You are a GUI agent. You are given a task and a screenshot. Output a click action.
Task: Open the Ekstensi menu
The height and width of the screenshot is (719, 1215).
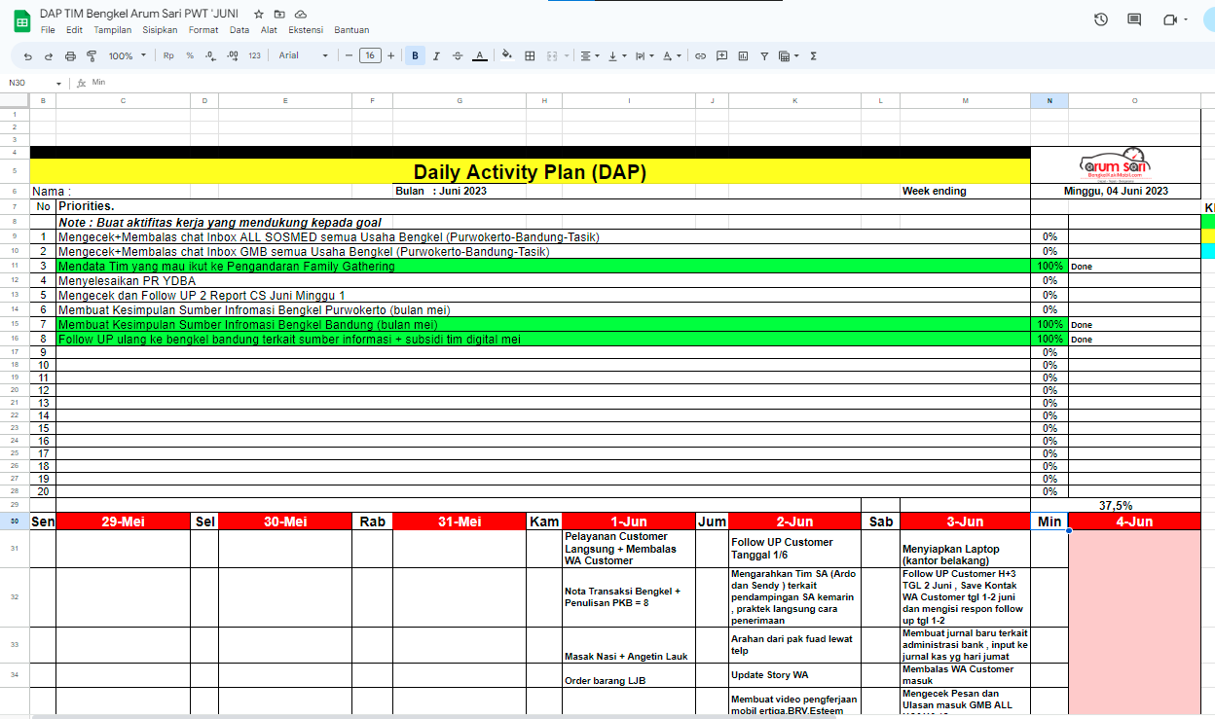306,30
